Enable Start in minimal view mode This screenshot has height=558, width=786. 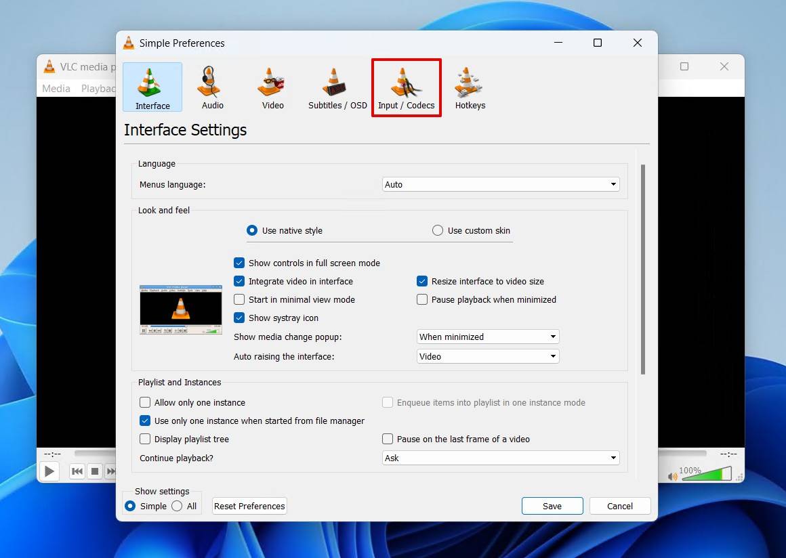294,299
